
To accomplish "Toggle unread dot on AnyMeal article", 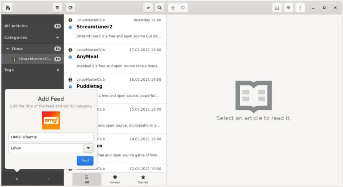I will 70,57.
